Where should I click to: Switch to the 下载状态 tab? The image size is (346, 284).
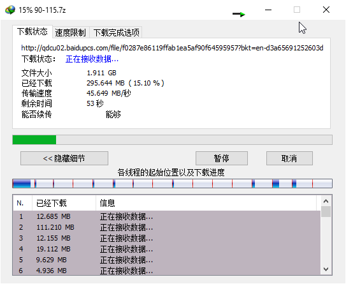click(32, 32)
